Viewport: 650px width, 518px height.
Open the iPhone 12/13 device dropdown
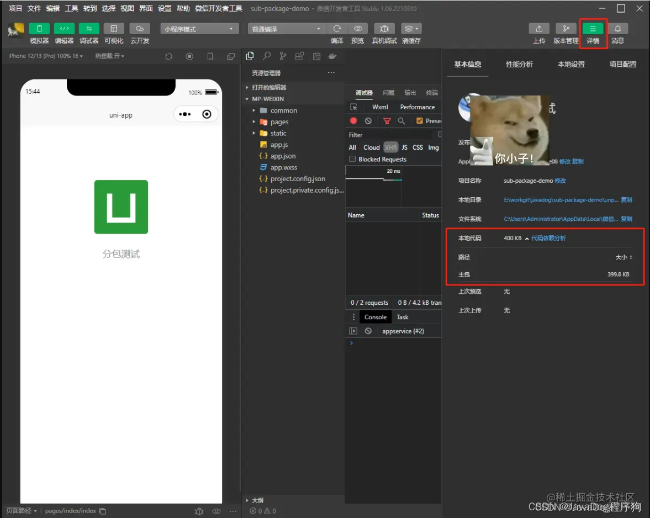[46, 56]
